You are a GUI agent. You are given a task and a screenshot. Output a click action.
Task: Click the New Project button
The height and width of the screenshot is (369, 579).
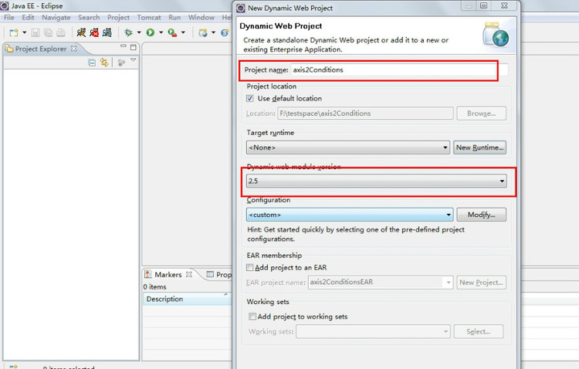point(481,283)
